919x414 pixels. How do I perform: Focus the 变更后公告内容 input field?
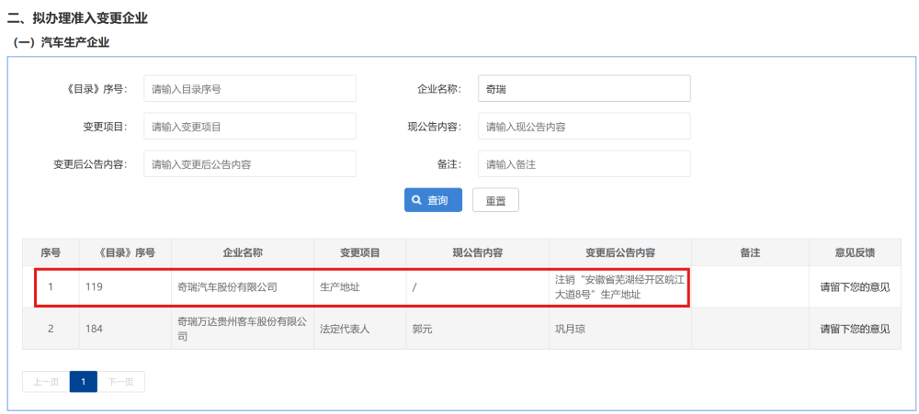point(250,164)
